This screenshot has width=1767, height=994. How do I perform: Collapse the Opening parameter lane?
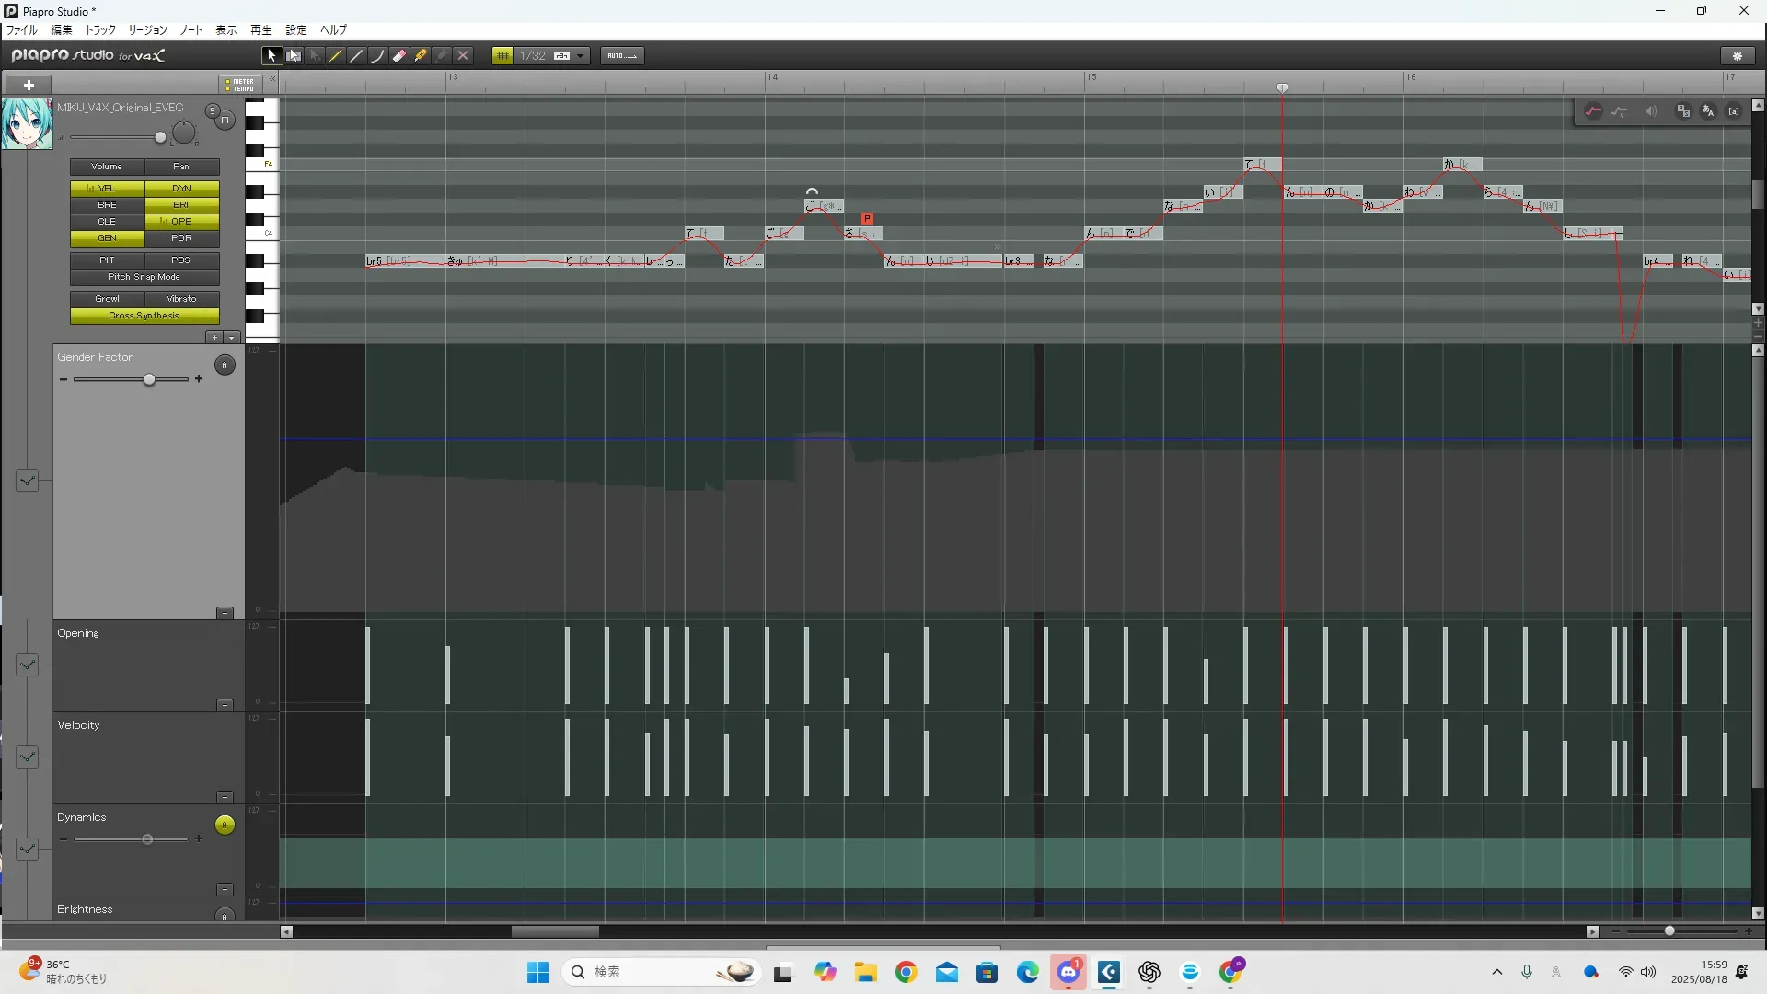[x=225, y=705]
